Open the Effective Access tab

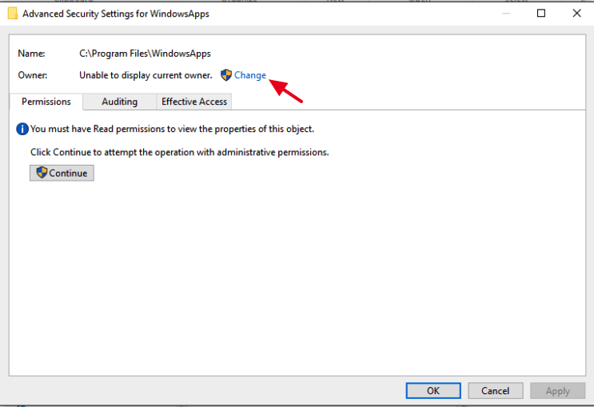pyautogui.click(x=194, y=102)
